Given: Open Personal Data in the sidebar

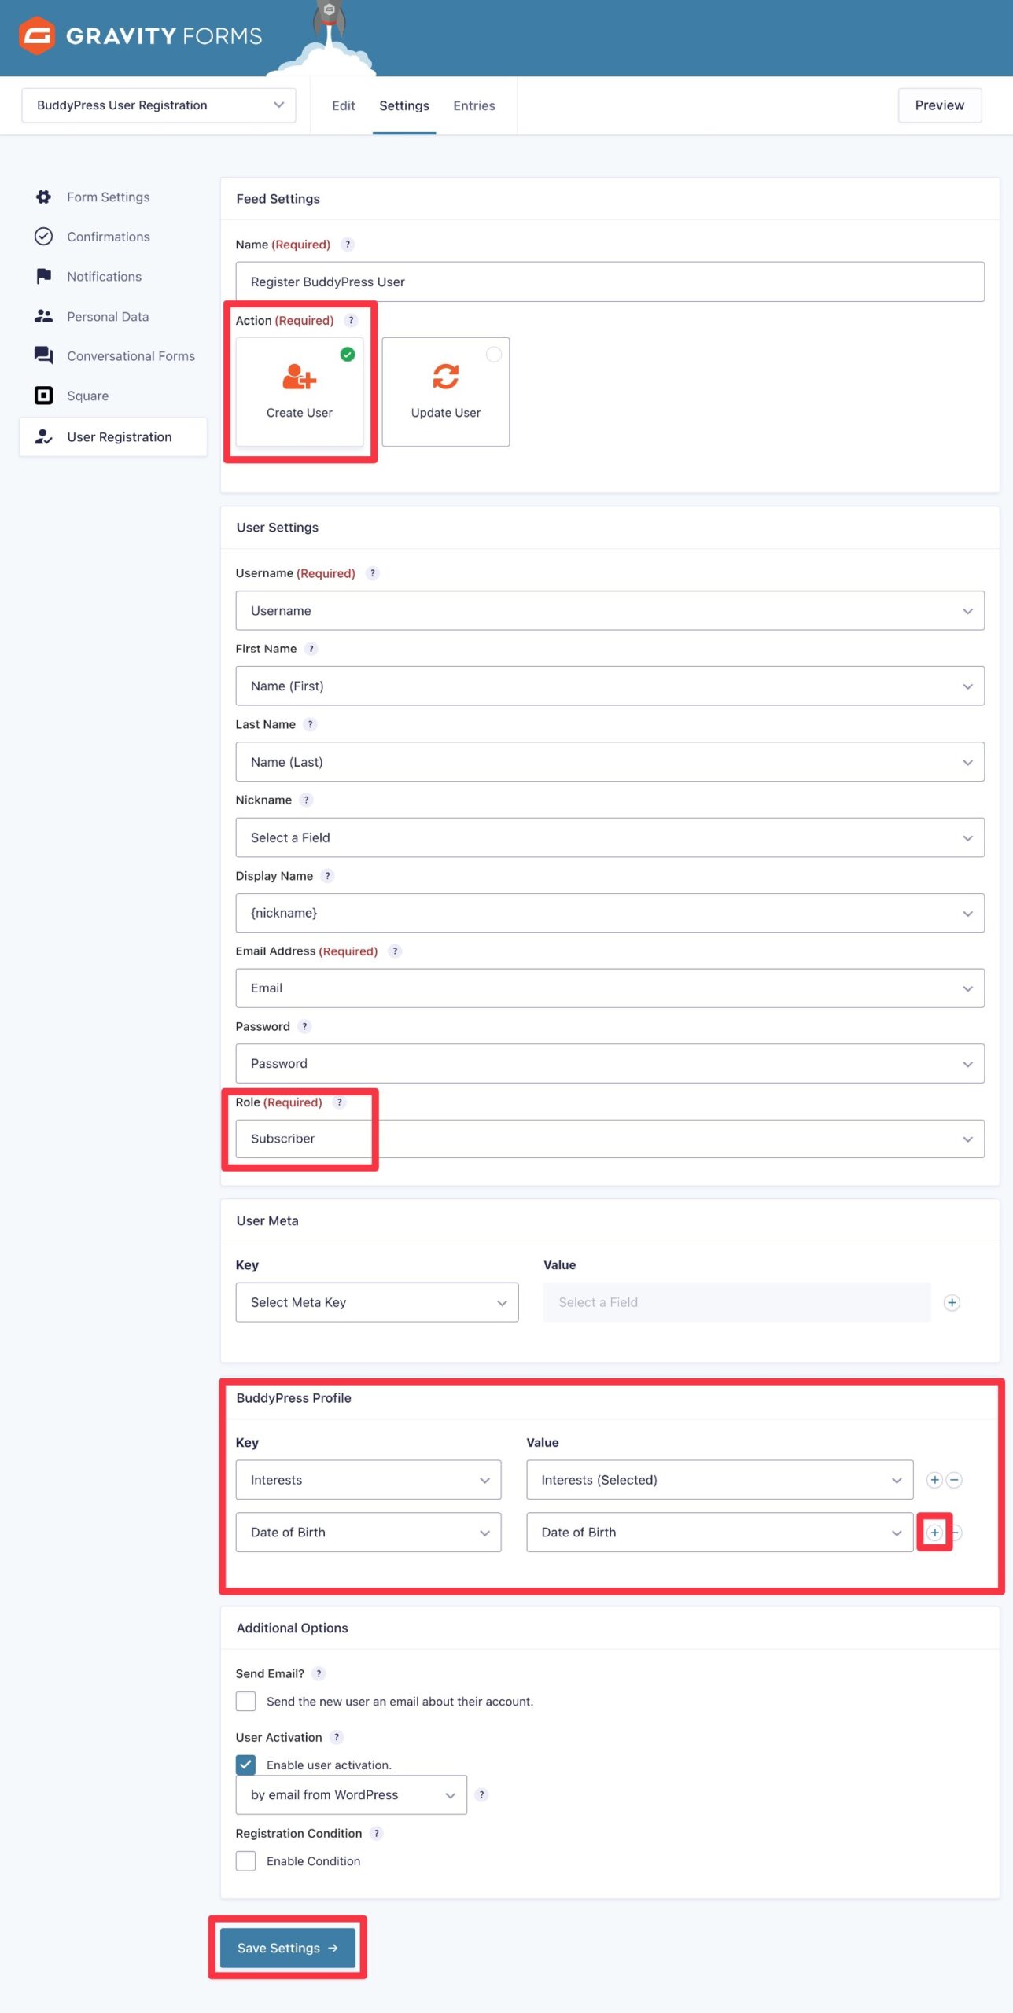Looking at the screenshot, I should coord(108,316).
